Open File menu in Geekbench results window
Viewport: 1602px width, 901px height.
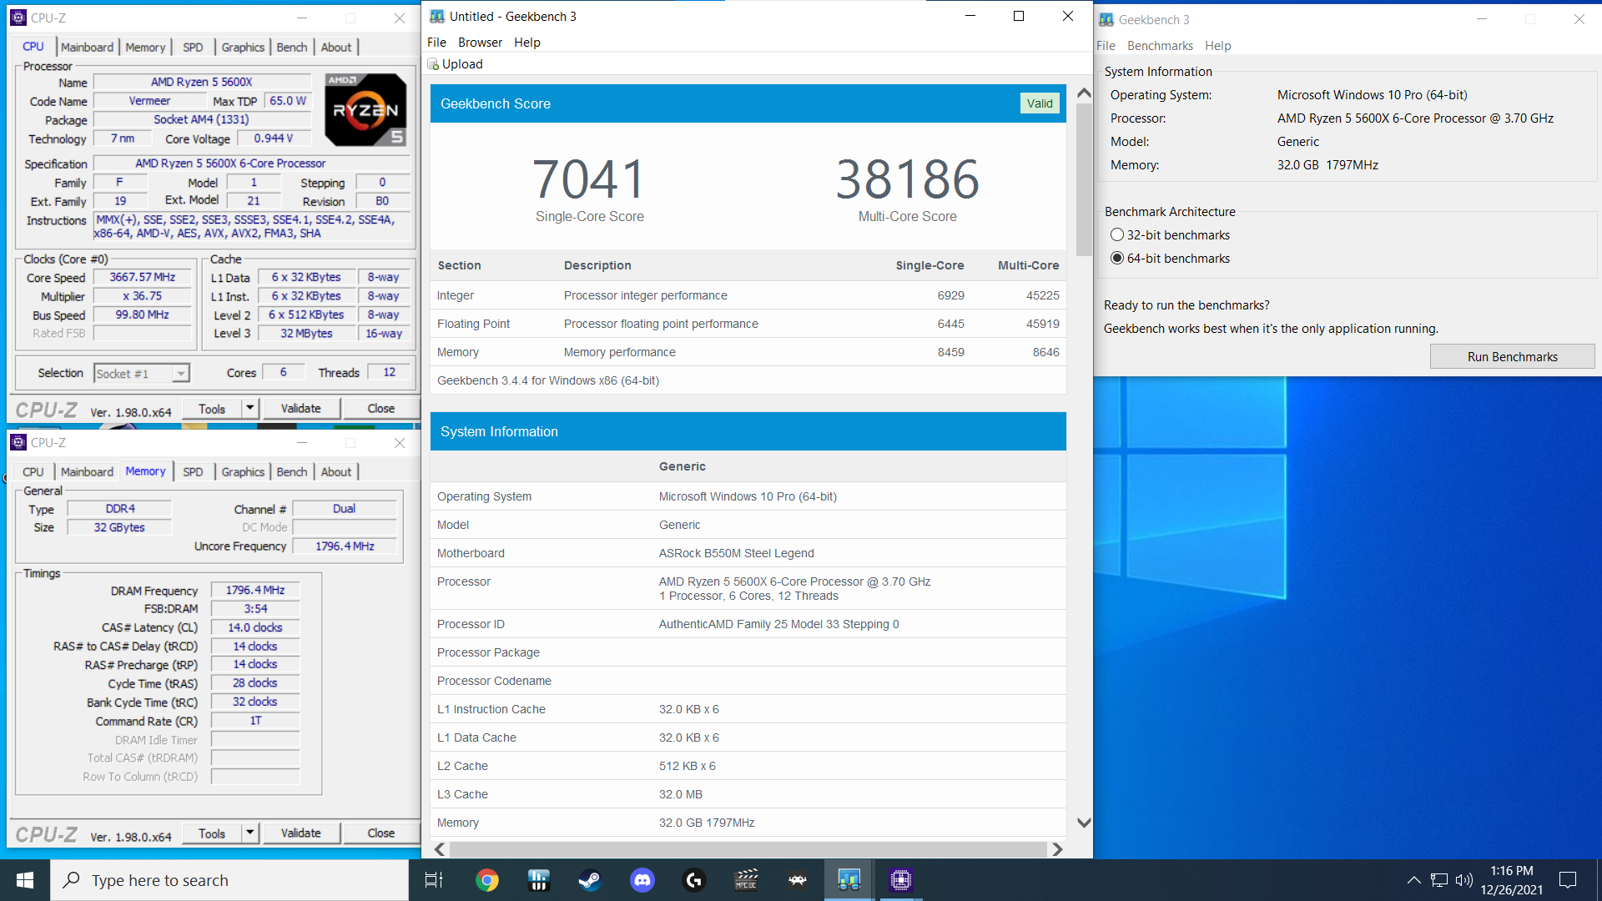(x=436, y=43)
